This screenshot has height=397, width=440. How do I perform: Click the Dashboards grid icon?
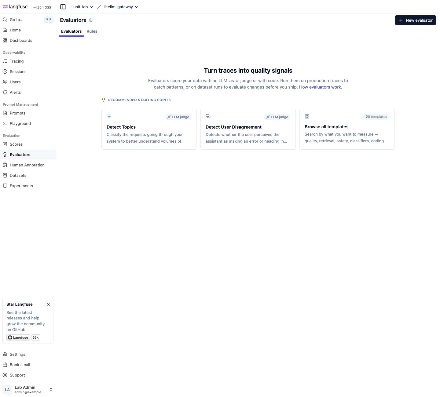pos(5,40)
